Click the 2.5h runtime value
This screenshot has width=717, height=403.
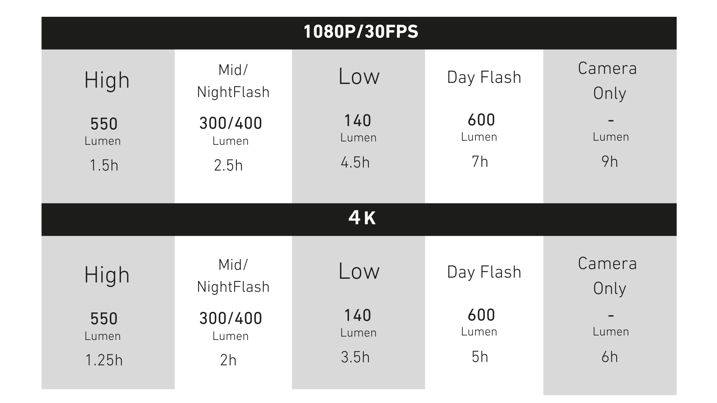pyautogui.click(x=228, y=165)
